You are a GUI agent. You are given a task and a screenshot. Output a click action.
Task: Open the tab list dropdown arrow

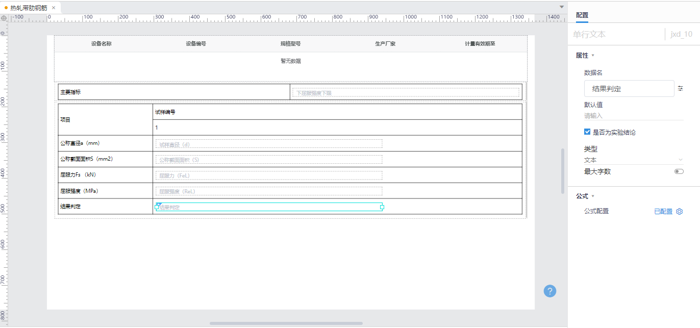click(x=561, y=7)
